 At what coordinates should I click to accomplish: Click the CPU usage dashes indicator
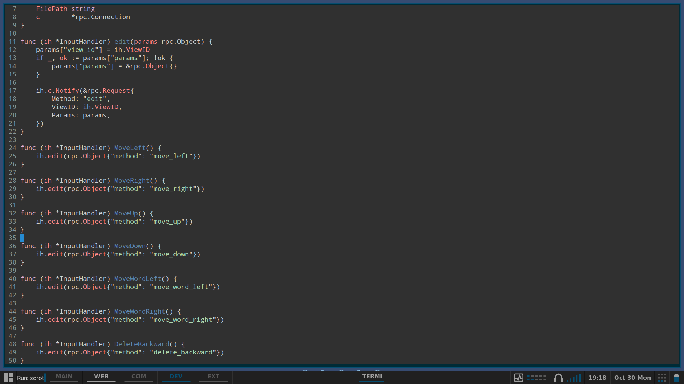click(536, 378)
